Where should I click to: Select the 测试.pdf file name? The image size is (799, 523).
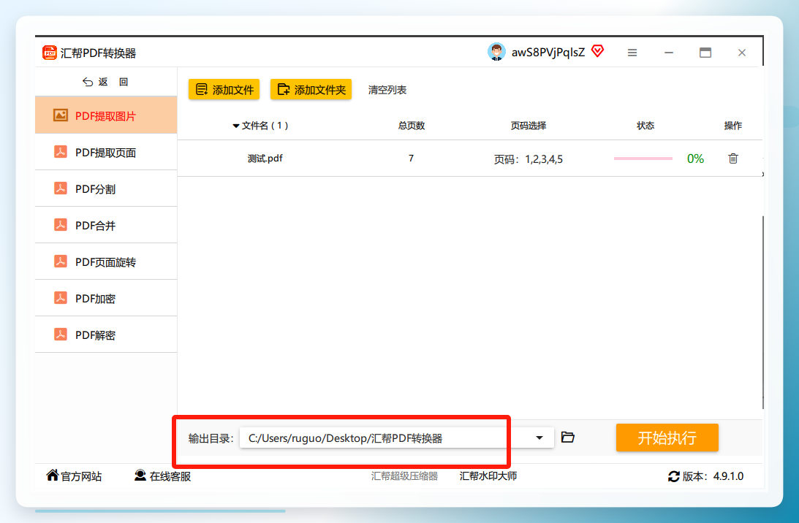tap(265, 159)
